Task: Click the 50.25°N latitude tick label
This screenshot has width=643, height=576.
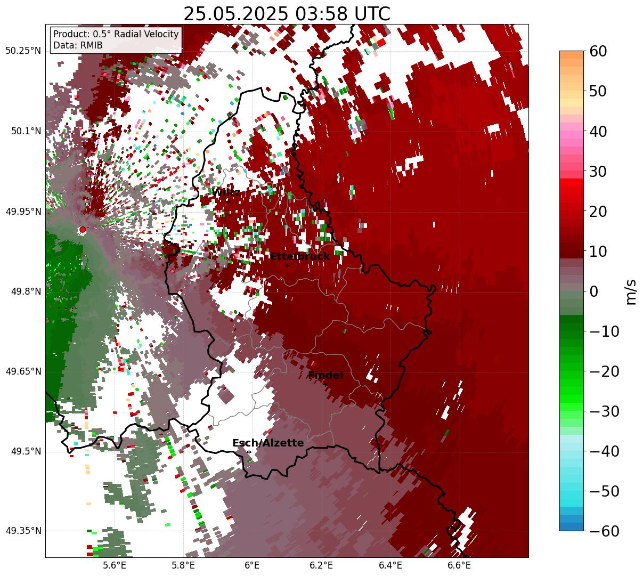Action: coord(23,51)
